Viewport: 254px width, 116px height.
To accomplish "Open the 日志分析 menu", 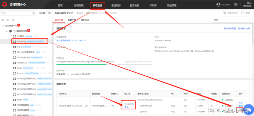I will pos(134,5).
